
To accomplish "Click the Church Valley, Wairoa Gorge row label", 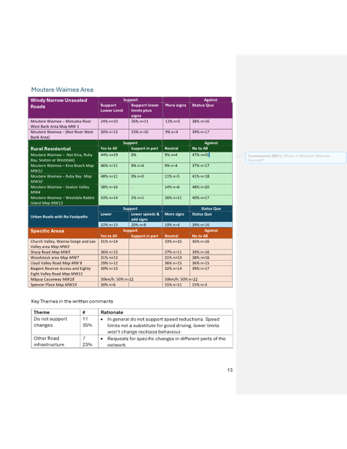I will 62,244.
